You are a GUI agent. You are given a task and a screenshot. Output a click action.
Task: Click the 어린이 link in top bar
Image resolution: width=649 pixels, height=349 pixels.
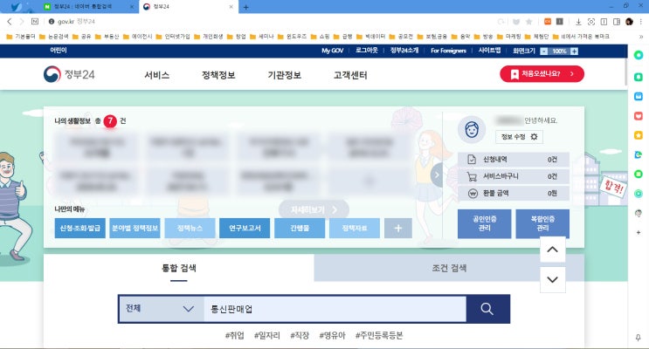coord(59,50)
